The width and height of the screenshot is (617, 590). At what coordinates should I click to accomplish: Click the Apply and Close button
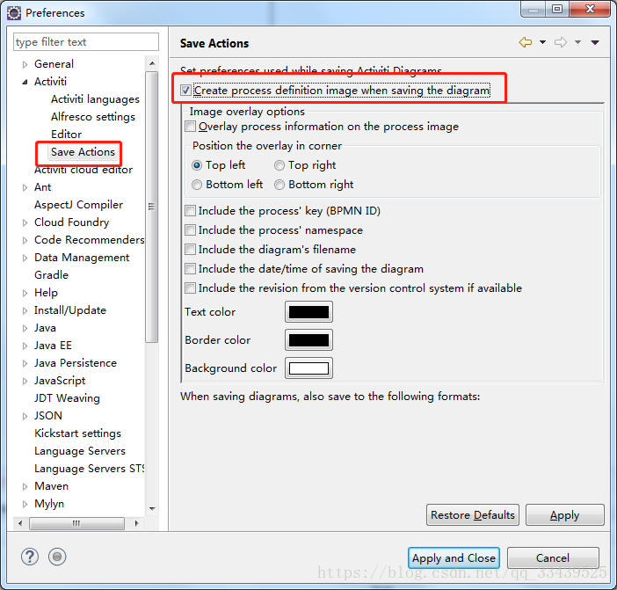pos(454,557)
